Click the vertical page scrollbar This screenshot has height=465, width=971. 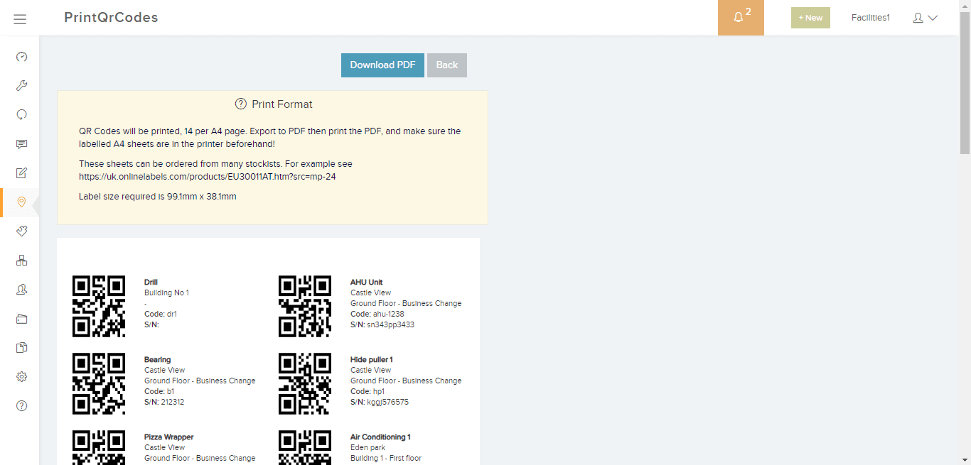pyautogui.click(x=965, y=83)
